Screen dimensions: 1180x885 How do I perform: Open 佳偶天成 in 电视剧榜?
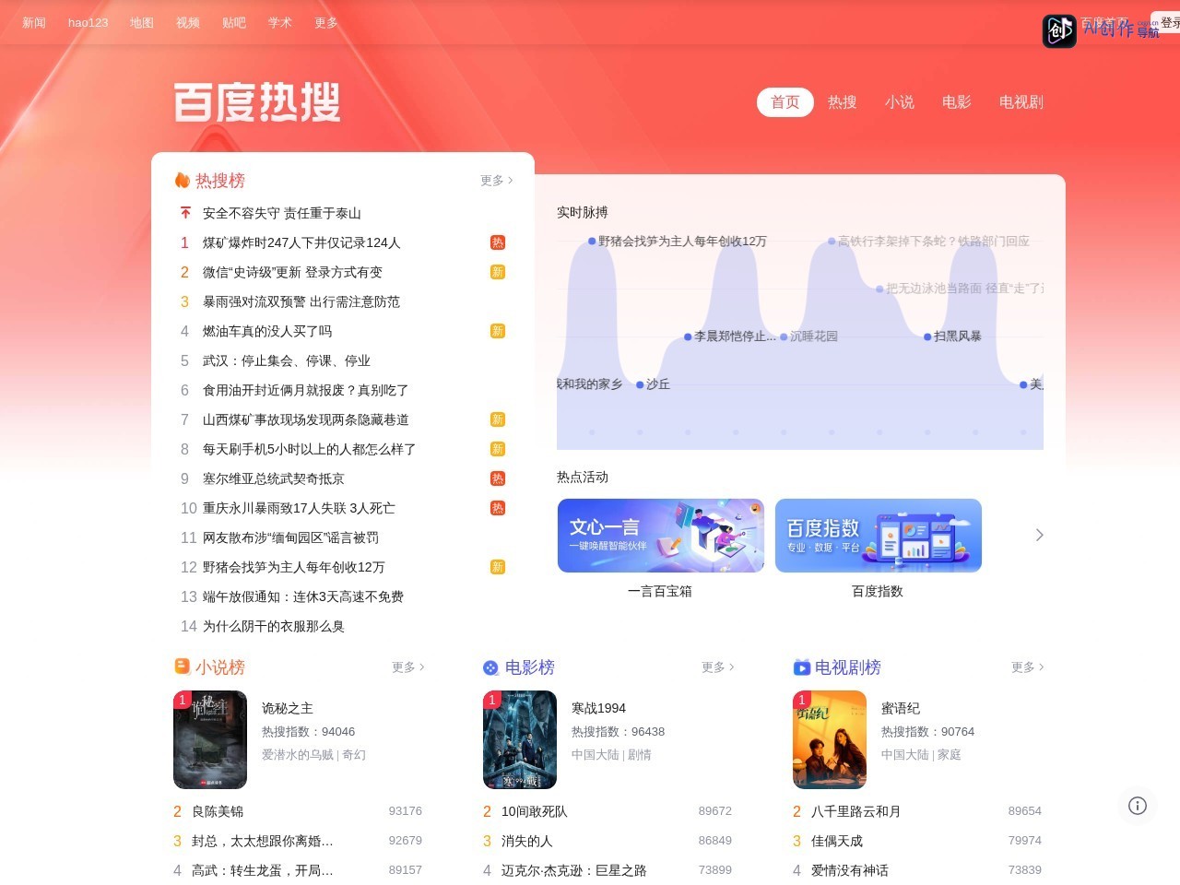[837, 841]
